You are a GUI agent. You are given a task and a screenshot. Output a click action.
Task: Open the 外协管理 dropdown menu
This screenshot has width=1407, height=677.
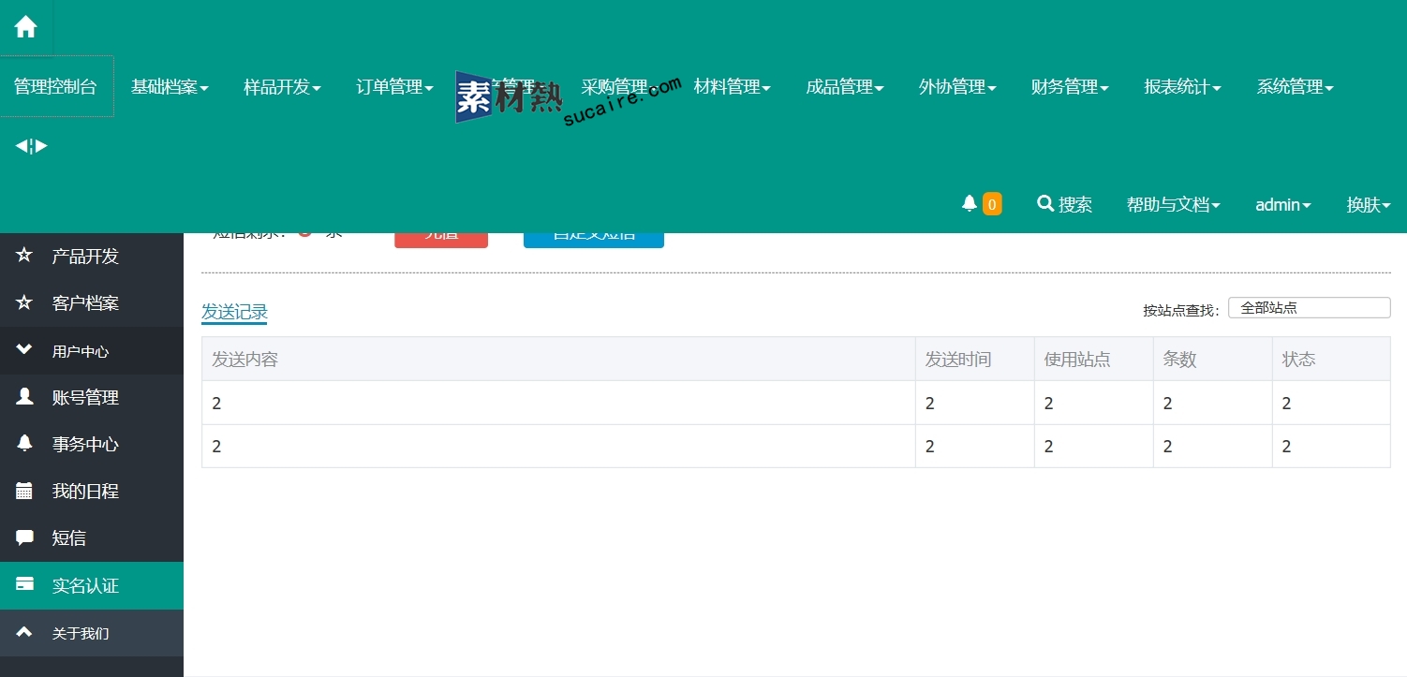click(957, 87)
